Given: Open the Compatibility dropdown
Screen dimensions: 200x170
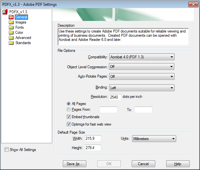Looking at the screenshot, I should [x=142, y=57].
